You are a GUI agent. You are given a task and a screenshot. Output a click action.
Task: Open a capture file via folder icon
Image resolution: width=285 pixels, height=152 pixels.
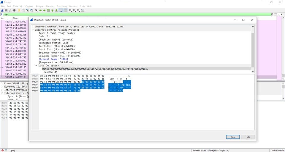pos(19,10)
